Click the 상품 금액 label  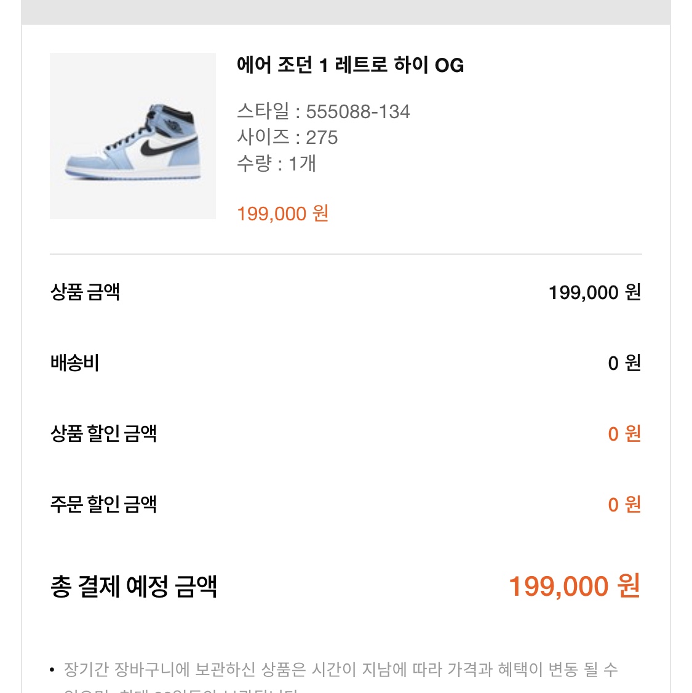(85, 292)
